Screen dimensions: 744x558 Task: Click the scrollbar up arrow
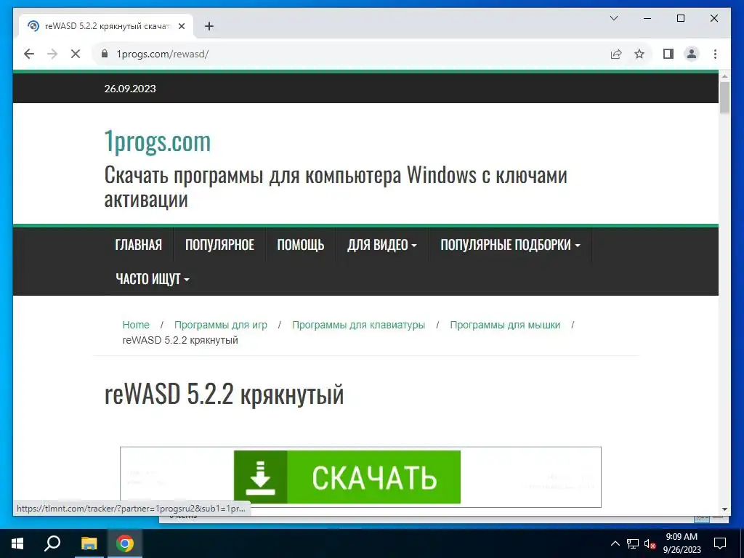[x=724, y=76]
